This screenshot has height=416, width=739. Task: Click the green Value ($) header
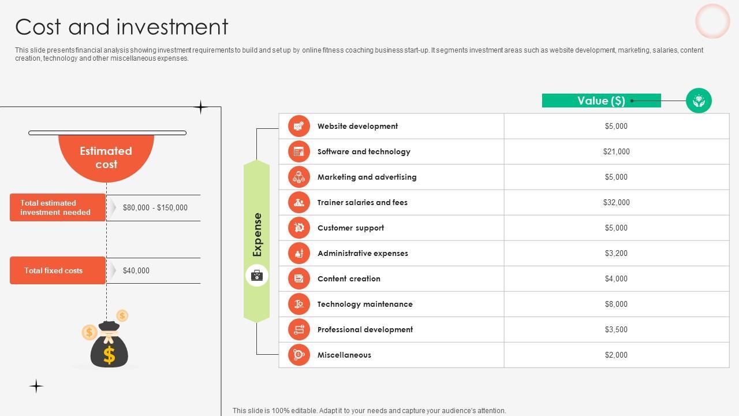click(601, 101)
